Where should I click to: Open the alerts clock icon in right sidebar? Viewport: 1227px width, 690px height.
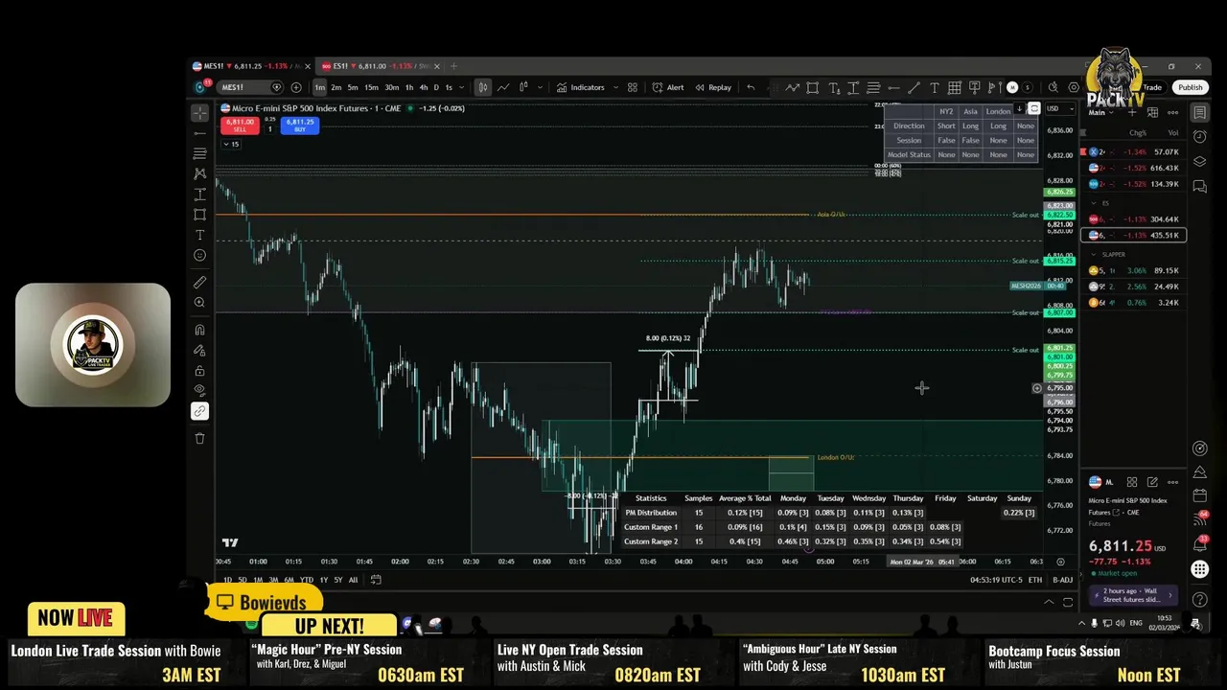coord(1199,137)
